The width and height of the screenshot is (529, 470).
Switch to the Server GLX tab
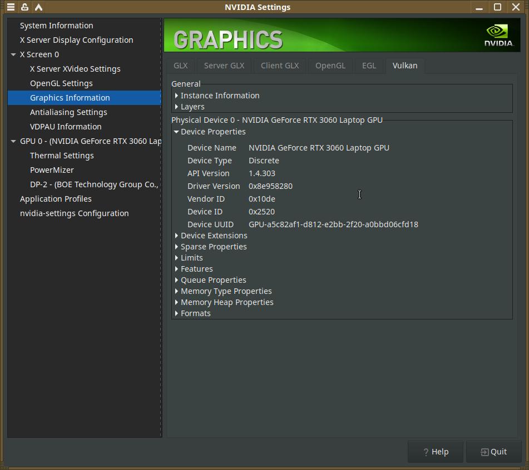224,66
